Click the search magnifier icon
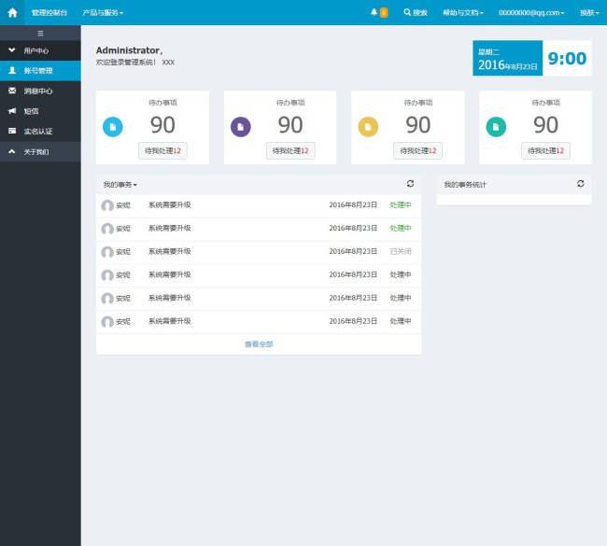This screenshot has width=607, height=546. click(407, 12)
